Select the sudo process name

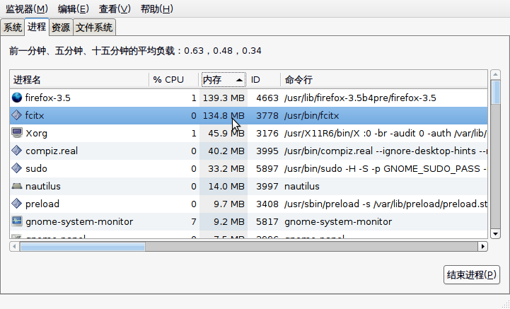click(36, 168)
